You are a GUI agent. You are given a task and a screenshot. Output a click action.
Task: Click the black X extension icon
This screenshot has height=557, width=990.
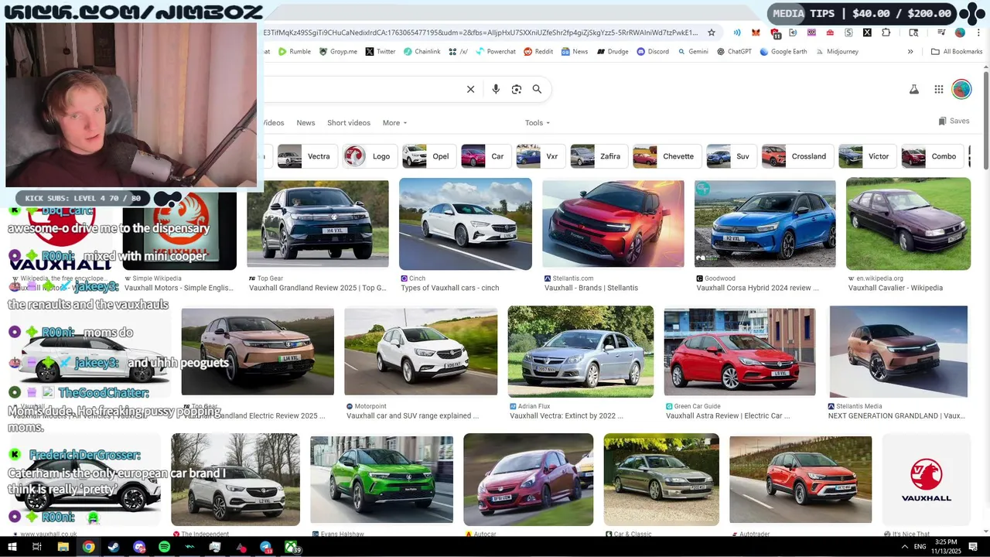[867, 32]
